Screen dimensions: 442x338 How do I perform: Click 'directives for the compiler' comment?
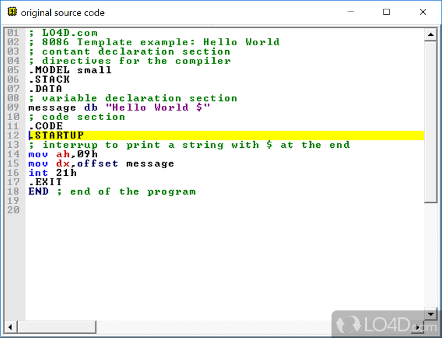click(x=136, y=61)
